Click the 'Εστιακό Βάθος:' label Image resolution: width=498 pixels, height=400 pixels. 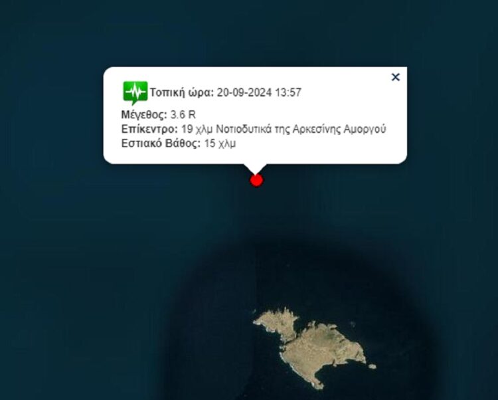point(161,144)
